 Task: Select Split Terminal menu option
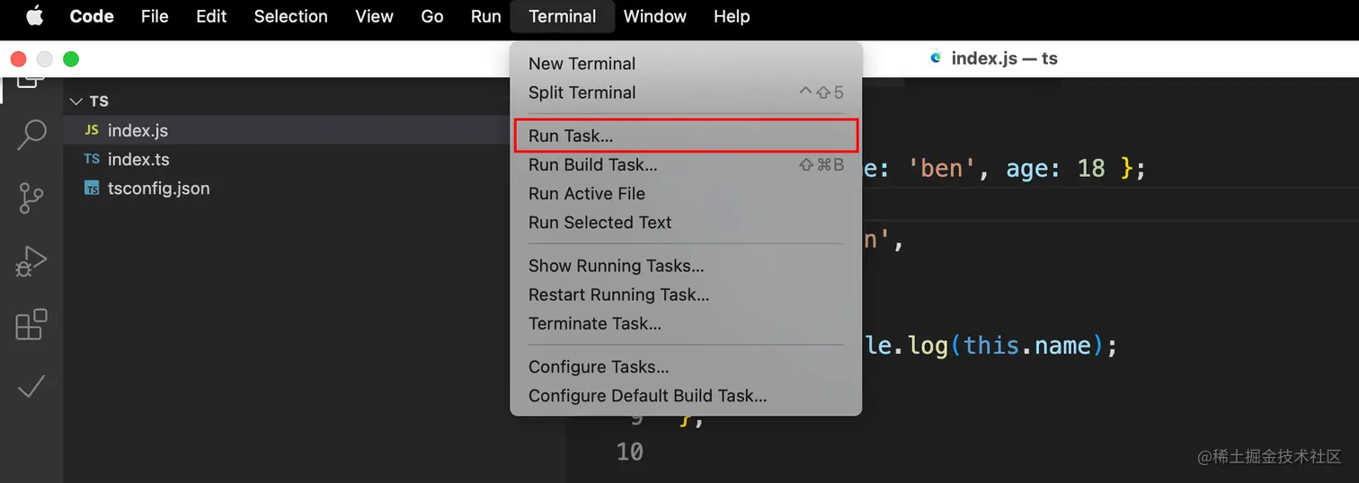pyautogui.click(x=582, y=92)
